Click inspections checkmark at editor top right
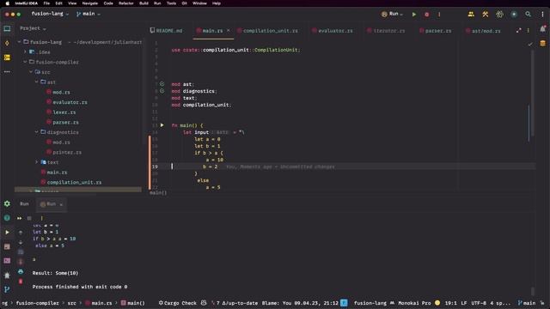 point(530,44)
